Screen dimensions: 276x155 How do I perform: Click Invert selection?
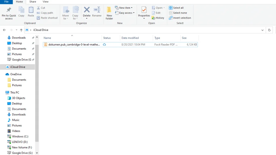coord(180,18)
